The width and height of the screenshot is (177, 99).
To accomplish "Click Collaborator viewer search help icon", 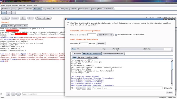I will point(72,88).
